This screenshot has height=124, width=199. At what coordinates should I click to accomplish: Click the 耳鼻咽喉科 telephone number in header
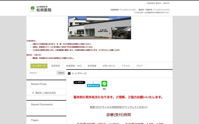point(128,10)
